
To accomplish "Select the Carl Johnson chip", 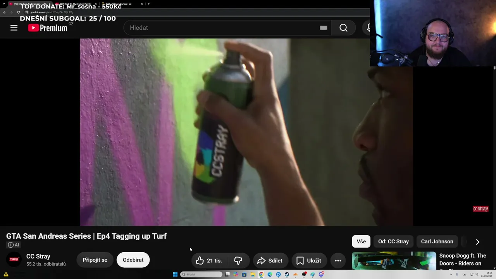I will pyautogui.click(x=437, y=241).
